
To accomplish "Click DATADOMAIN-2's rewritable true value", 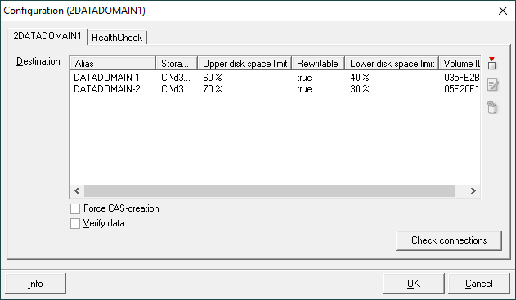I will coord(304,89).
